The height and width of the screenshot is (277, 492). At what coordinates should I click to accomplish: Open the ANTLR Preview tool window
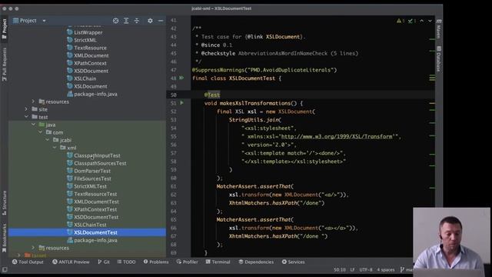pyautogui.click(x=71, y=262)
